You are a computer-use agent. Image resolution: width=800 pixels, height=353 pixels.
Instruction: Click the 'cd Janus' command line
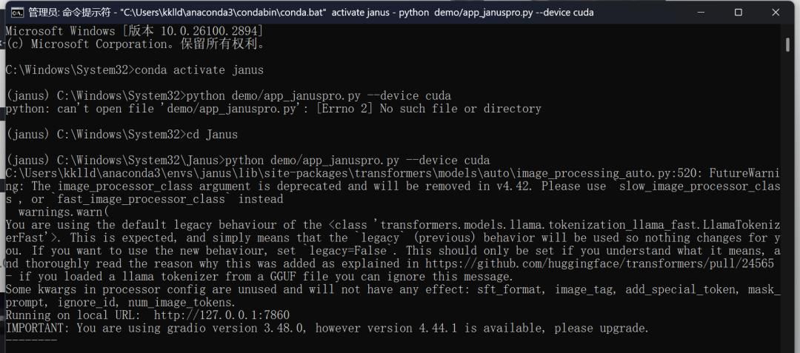(121, 135)
